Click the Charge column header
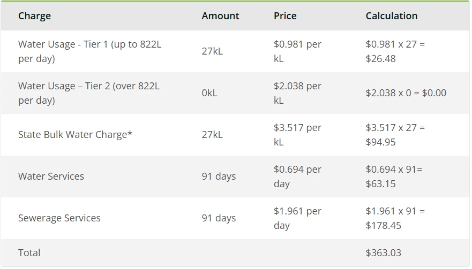Screen dimensions: 472x269 (34, 16)
